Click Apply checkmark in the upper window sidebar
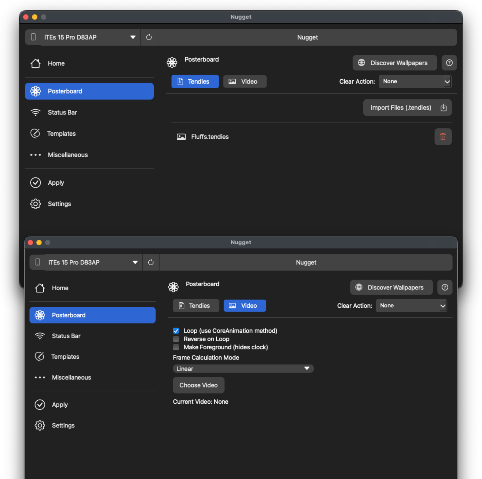This screenshot has width=482, height=479. pos(56,183)
